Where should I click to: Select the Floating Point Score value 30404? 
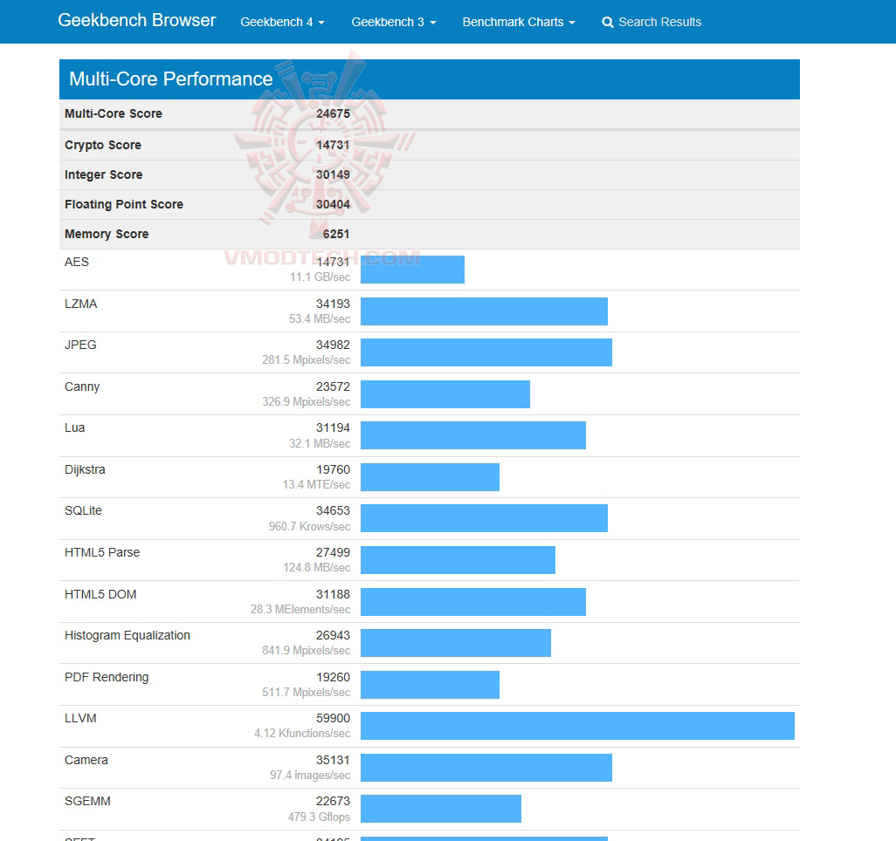pos(333,204)
